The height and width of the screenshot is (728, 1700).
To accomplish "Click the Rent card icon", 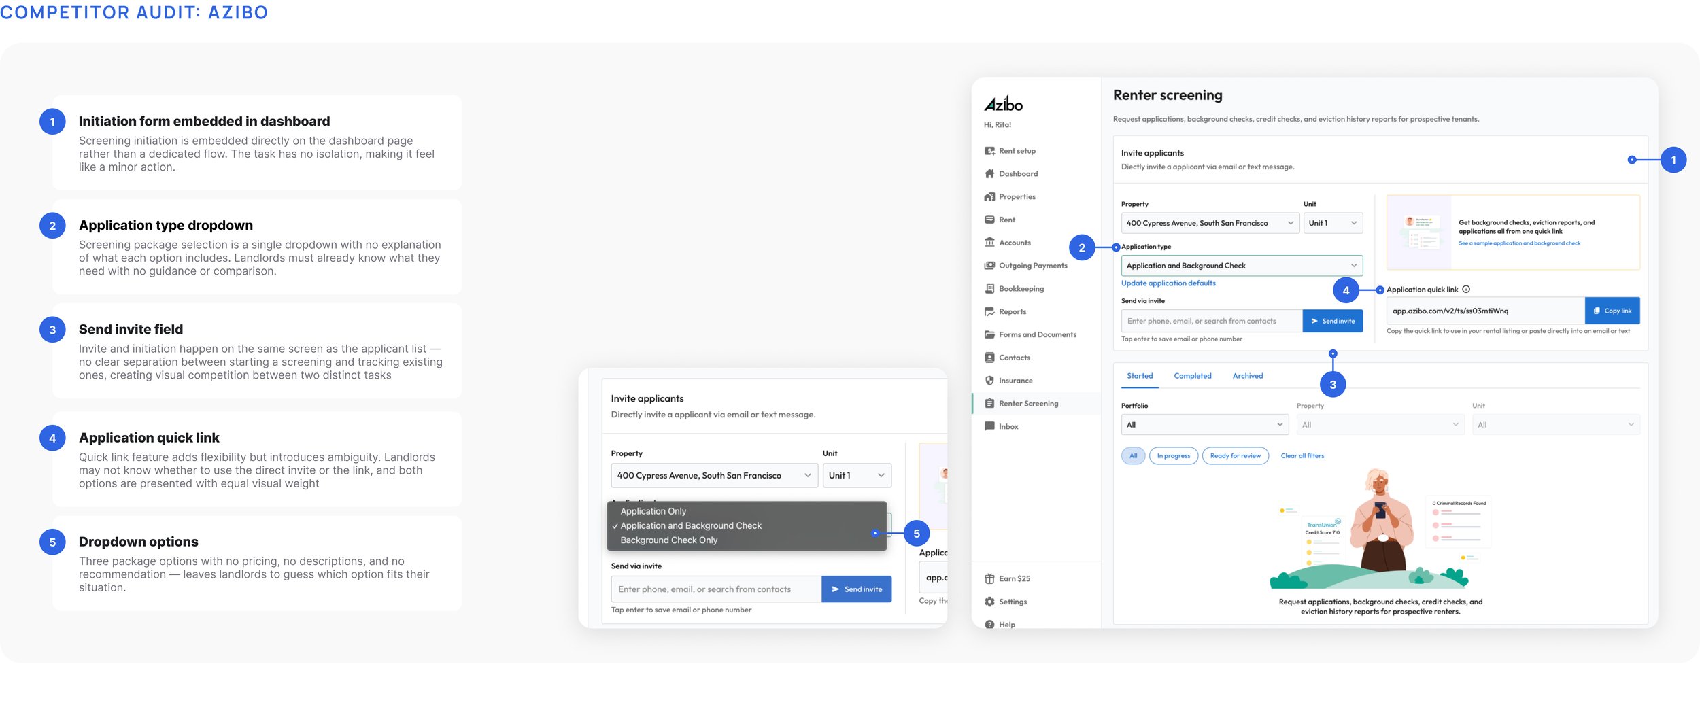I will pyautogui.click(x=989, y=220).
